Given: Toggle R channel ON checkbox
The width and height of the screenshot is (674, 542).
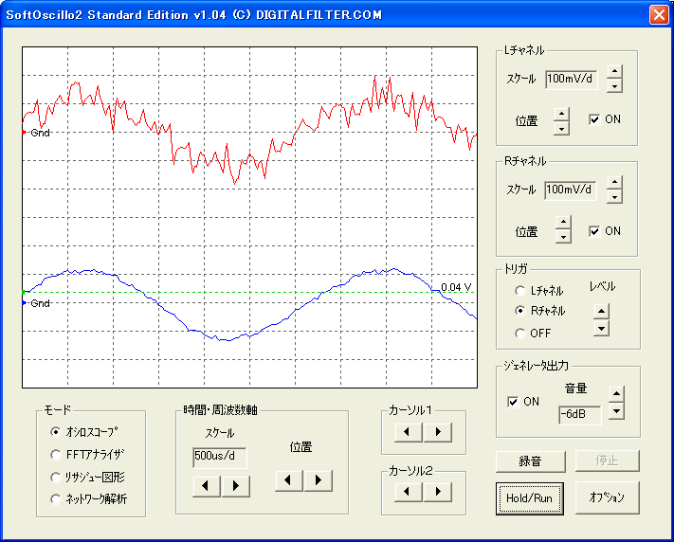Looking at the screenshot, I should [x=594, y=231].
